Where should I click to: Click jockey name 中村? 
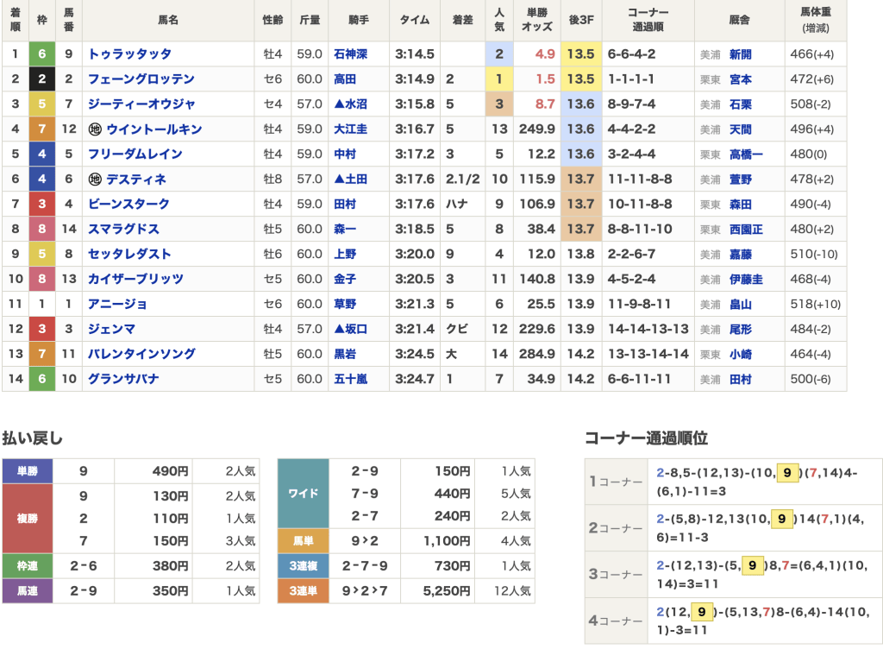pos(345,154)
